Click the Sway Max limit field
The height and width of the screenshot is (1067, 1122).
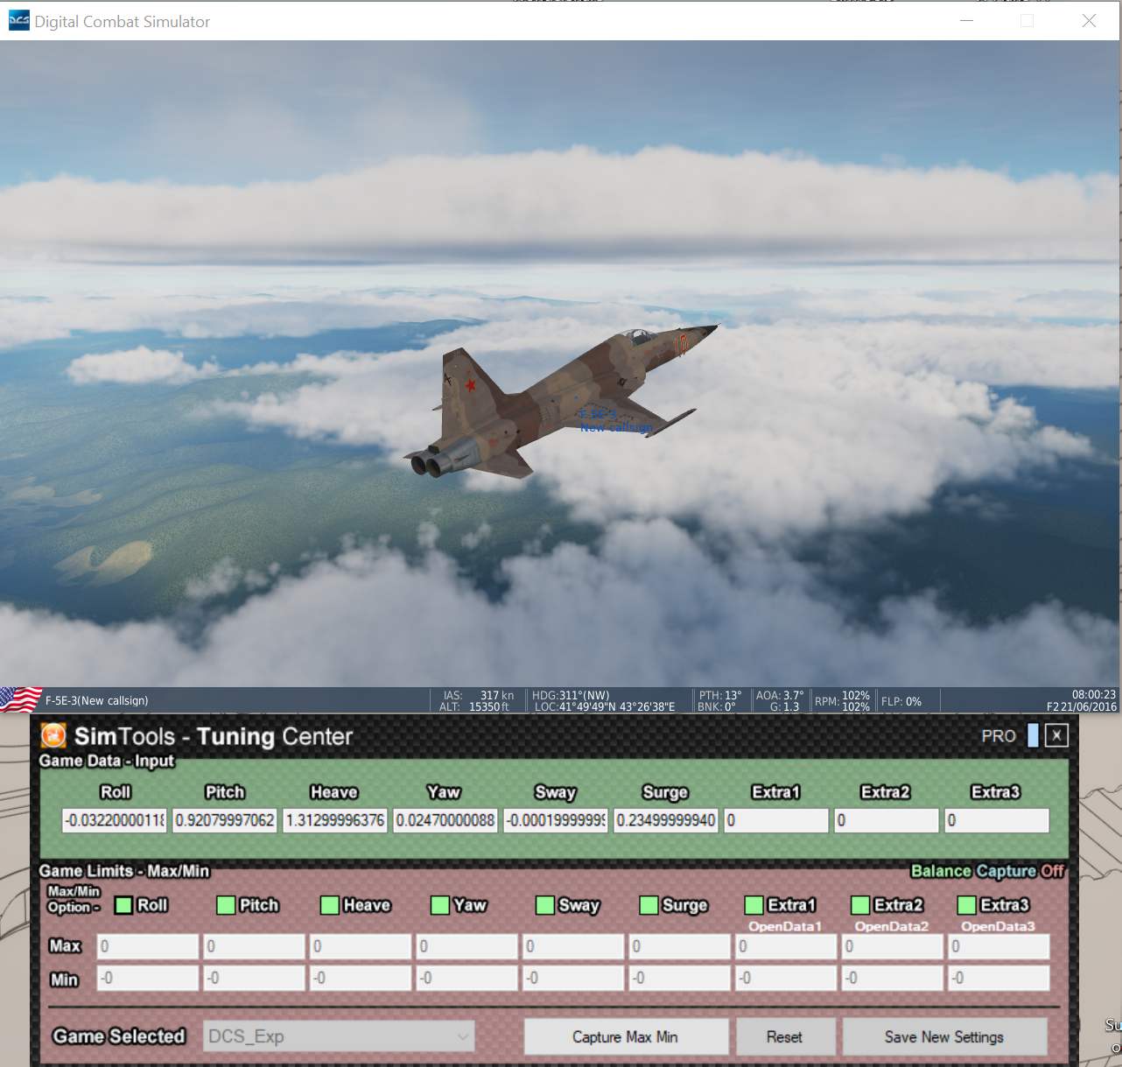pyautogui.click(x=573, y=946)
